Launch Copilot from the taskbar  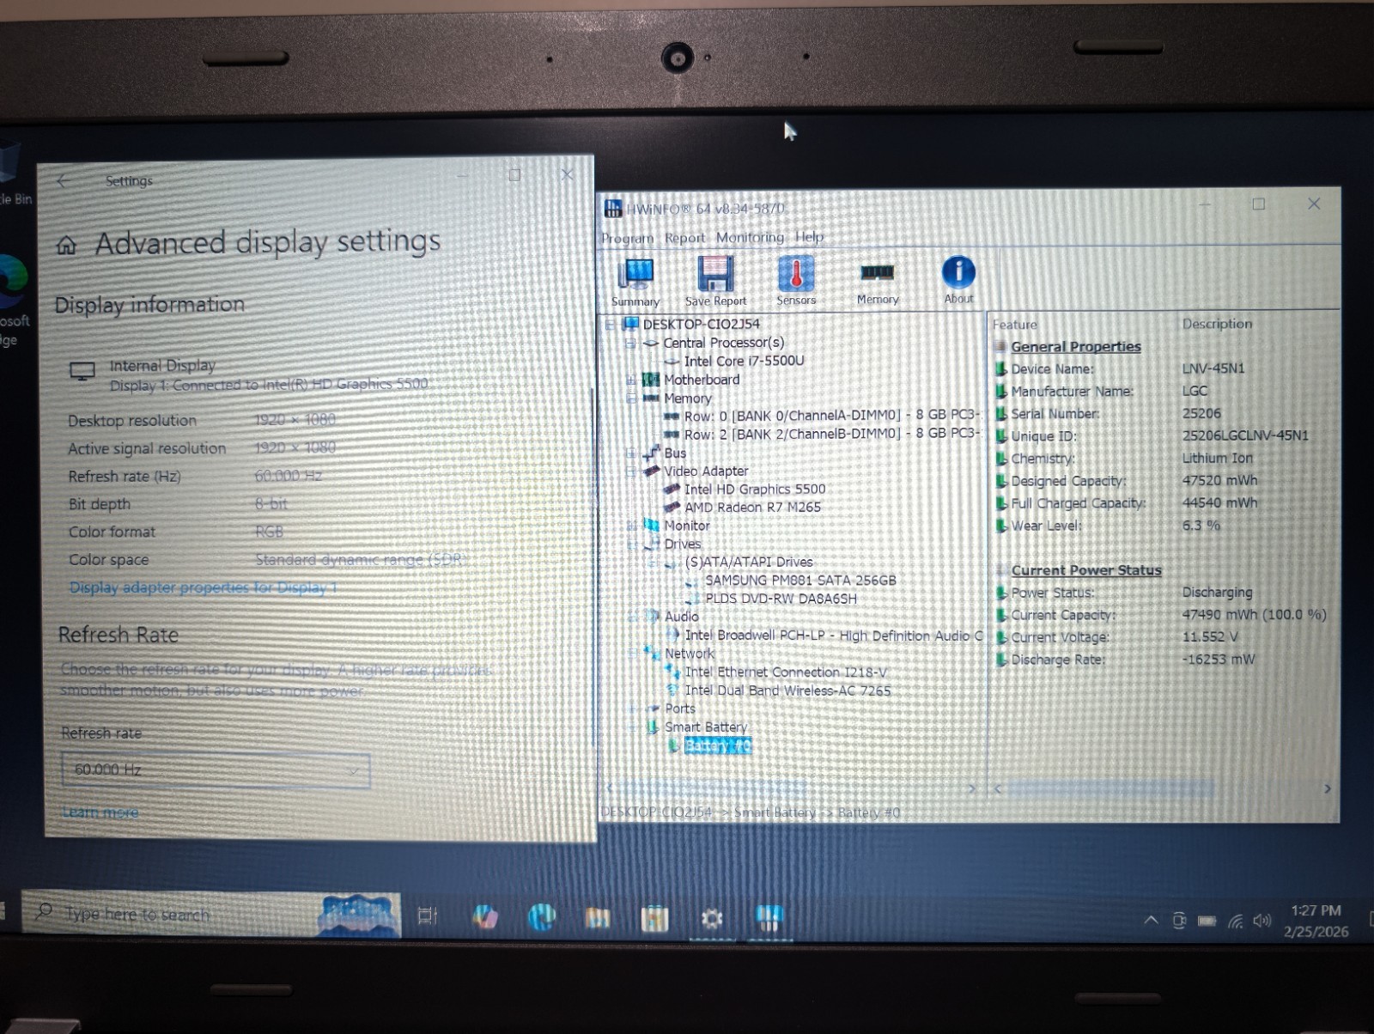485,917
